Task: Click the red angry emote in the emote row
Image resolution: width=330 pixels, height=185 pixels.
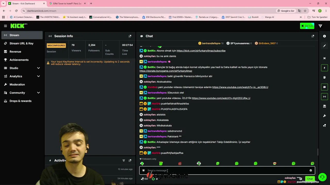Action: [x=180, y=163]
